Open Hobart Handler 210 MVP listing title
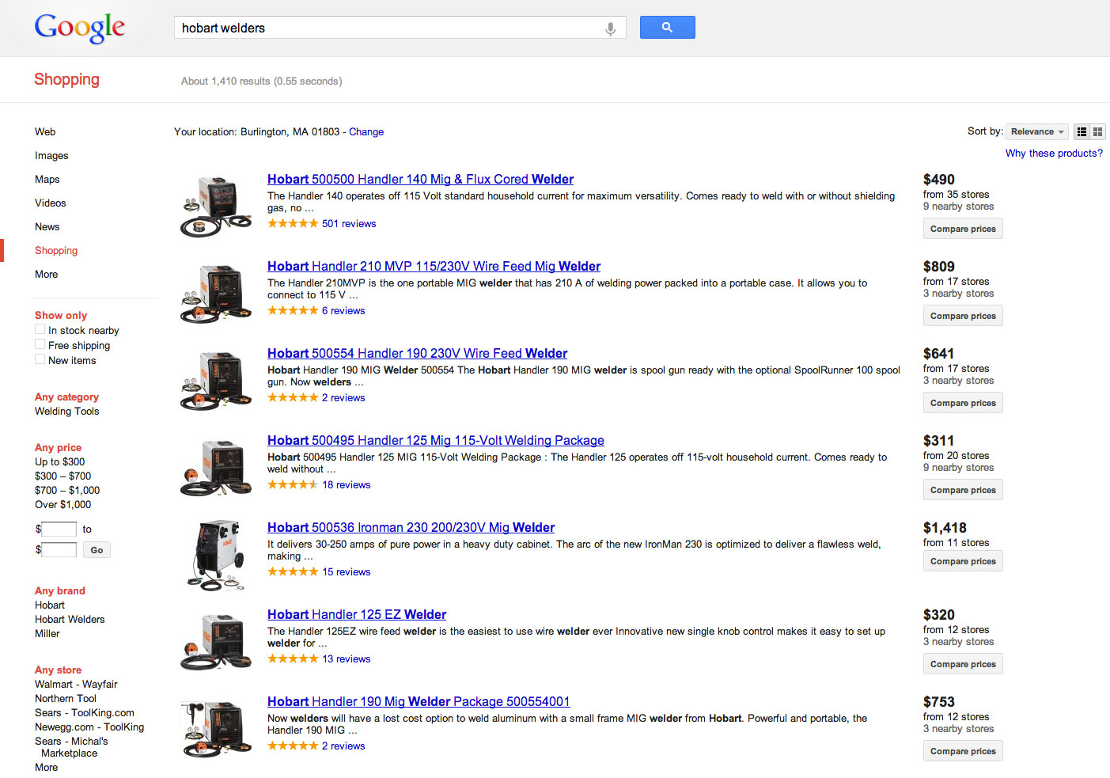Image resolution: width=1110 pixels, height=778 pixels. 434,267
